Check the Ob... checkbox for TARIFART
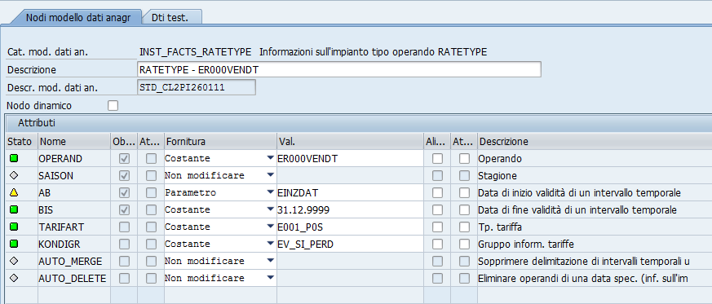The height and width of the screenshot is (304, 712). [123, 227]
